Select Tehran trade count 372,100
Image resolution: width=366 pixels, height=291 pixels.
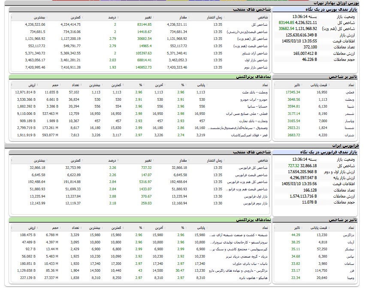pos(310,47)
